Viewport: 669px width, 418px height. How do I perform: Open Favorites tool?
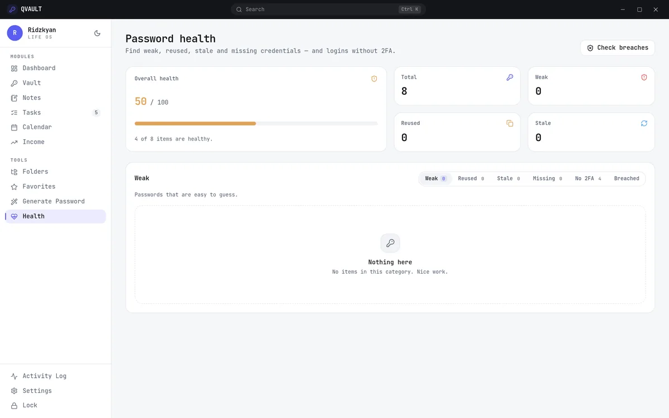[x=56, y=187]
